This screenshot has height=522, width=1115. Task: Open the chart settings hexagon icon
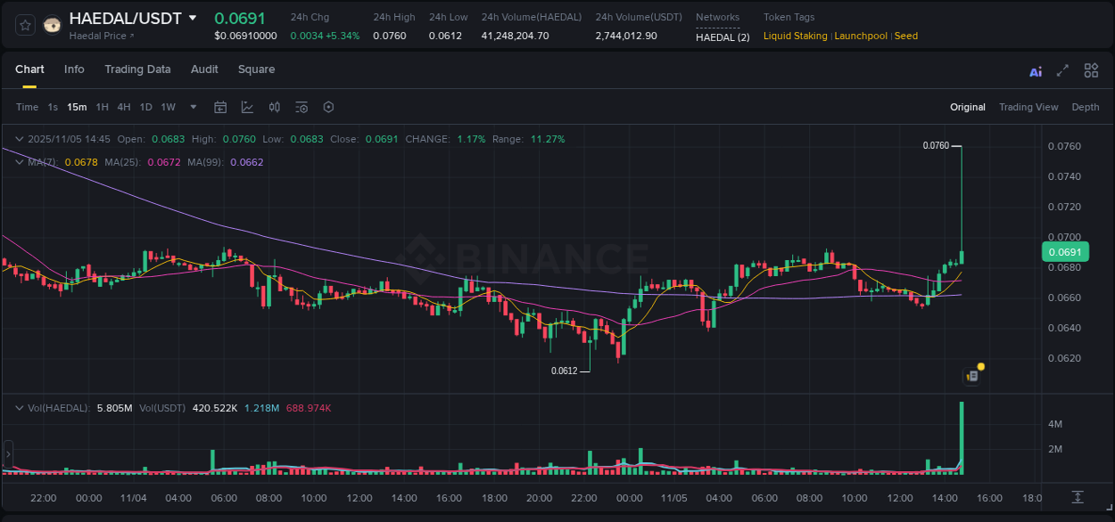pos(328,107)
